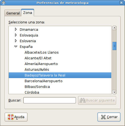125x126 pixels.
Task: Select the Zona tab
Action: 27,13
